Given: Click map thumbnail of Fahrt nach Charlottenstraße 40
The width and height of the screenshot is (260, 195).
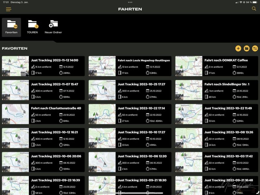Looking at the screenshot, I should tap(15, 114).
